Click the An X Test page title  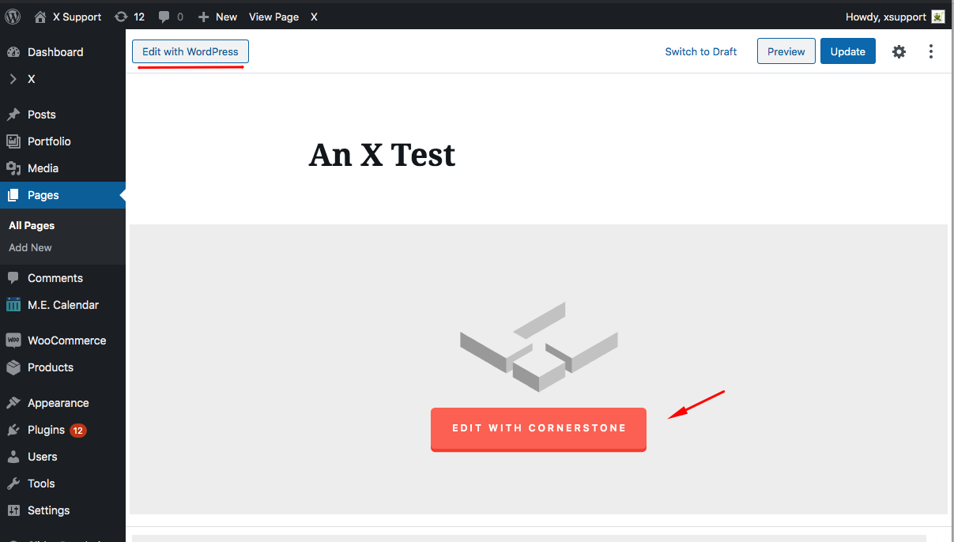[382, 155]
